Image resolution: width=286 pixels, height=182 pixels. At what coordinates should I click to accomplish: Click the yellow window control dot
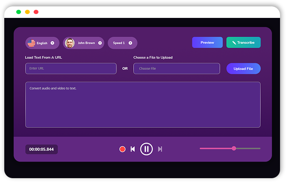click(27, 12)
